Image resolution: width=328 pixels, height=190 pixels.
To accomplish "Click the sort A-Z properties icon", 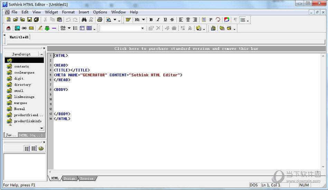I will pos(27,149).
